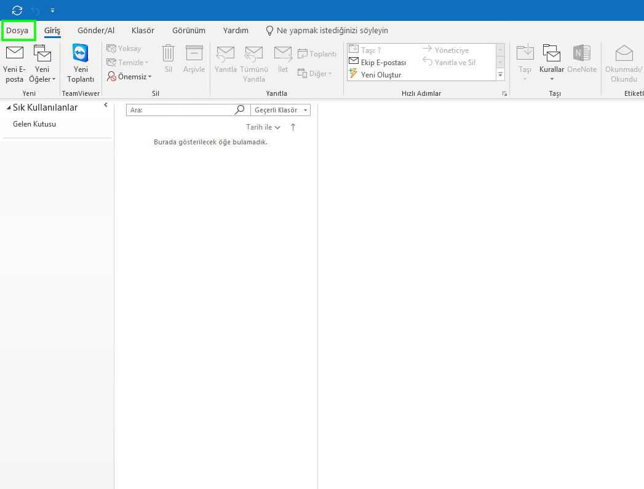The height and width of the screenshot is (489, 644).
Task: Change search scope via Geçerli Klasör dropdown
Action: (x=280, y=109)
